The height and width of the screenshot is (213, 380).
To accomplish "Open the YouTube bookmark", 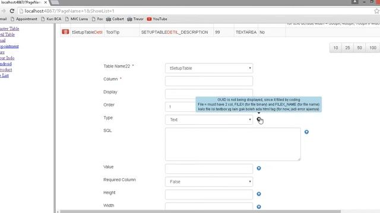I will [x=157, y=19].
